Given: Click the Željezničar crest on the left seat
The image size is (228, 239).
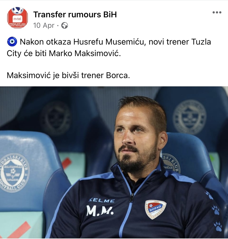Looking at the screenshot, I should click(x=14, y=172).
